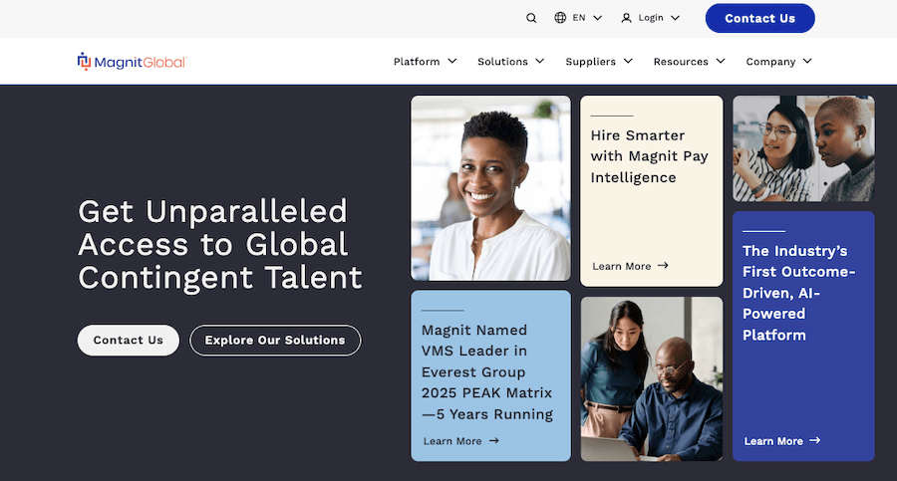Screen dimensions: 897x481
Task: Click the photo of colleagues at laptop
Action: pos(652,378)
